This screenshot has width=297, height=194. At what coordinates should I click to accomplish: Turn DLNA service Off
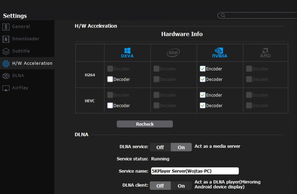pyautogui.click(x=160, y=147)
